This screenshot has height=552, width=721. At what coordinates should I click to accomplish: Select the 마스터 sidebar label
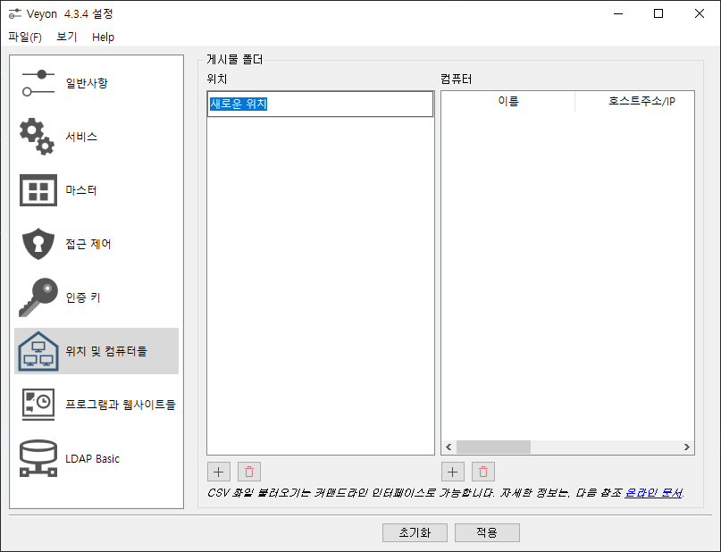[81, 190]
